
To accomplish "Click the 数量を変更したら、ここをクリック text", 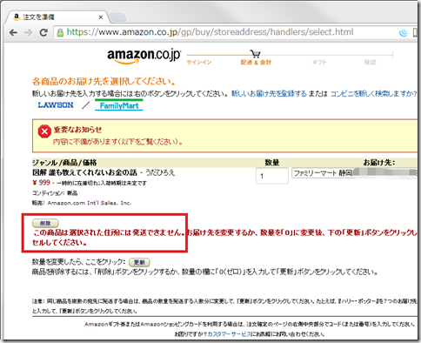I will (78, 262).
